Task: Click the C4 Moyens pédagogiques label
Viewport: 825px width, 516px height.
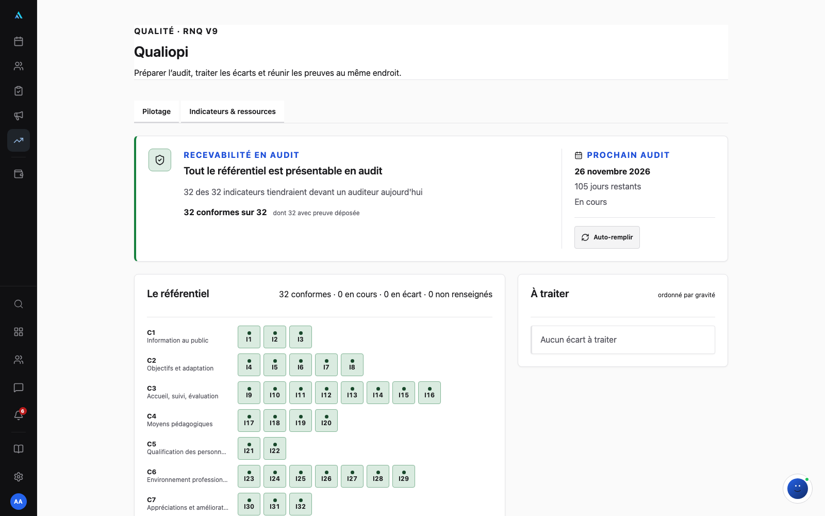Action: pyautogui.click(x=180, y=420)
